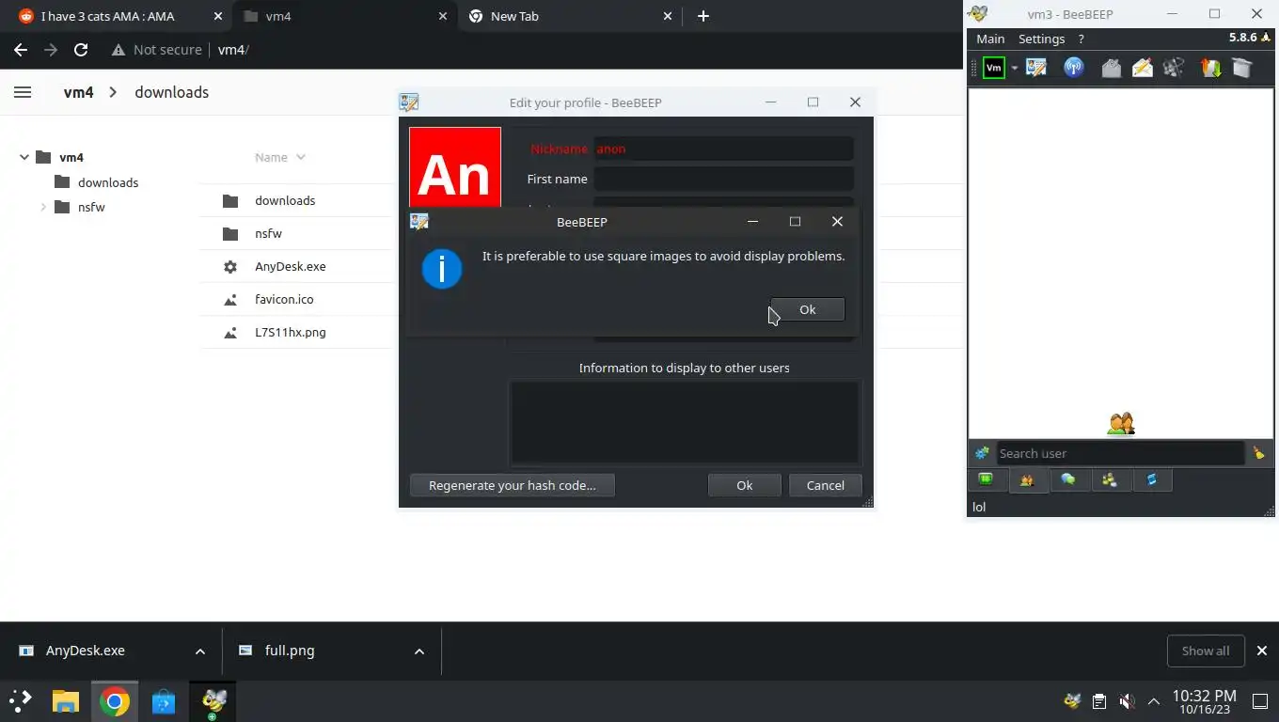Open the AnyDesk.exe download options chevron
This screenshot has width=1279, height=722.
pyautogui.click(x=199, y=651)
